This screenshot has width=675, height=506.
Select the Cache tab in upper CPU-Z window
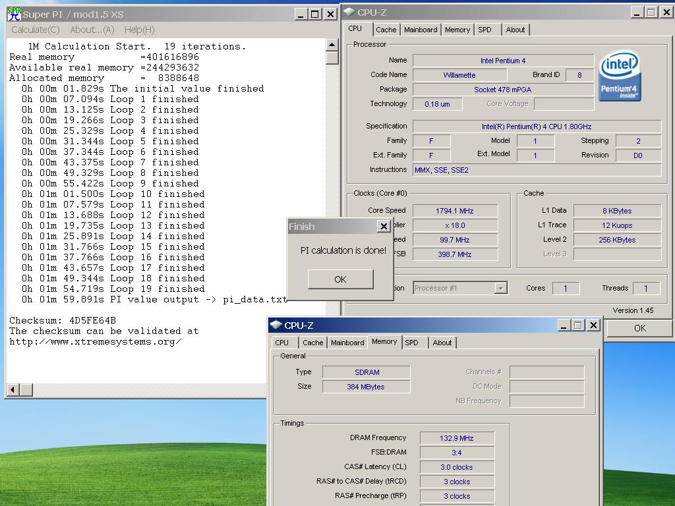(386, 30)
